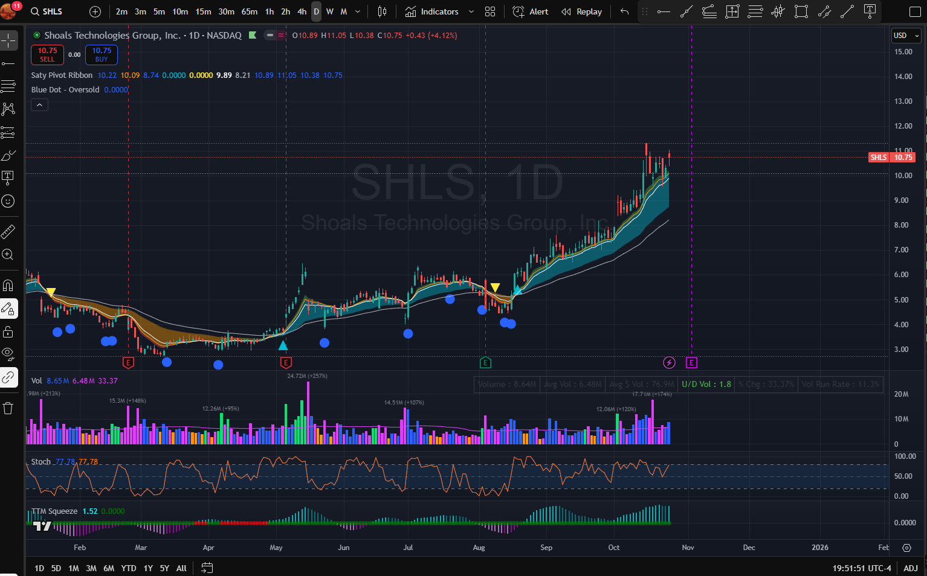Open the Fibonacci tools in left sidebar

[x=8, y=86]
